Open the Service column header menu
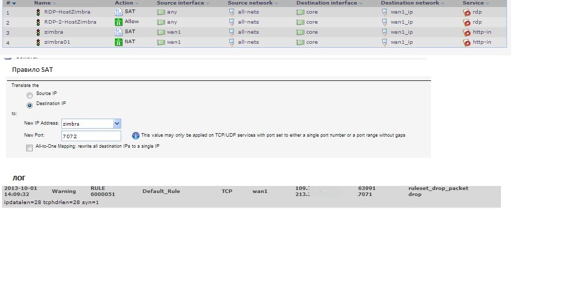 [x=487, y=4]
